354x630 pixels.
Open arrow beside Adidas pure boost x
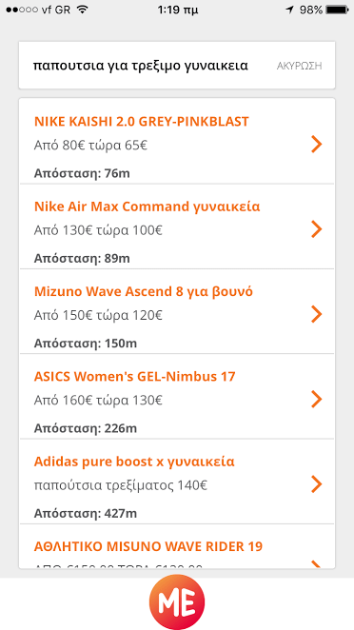[317, 484]
